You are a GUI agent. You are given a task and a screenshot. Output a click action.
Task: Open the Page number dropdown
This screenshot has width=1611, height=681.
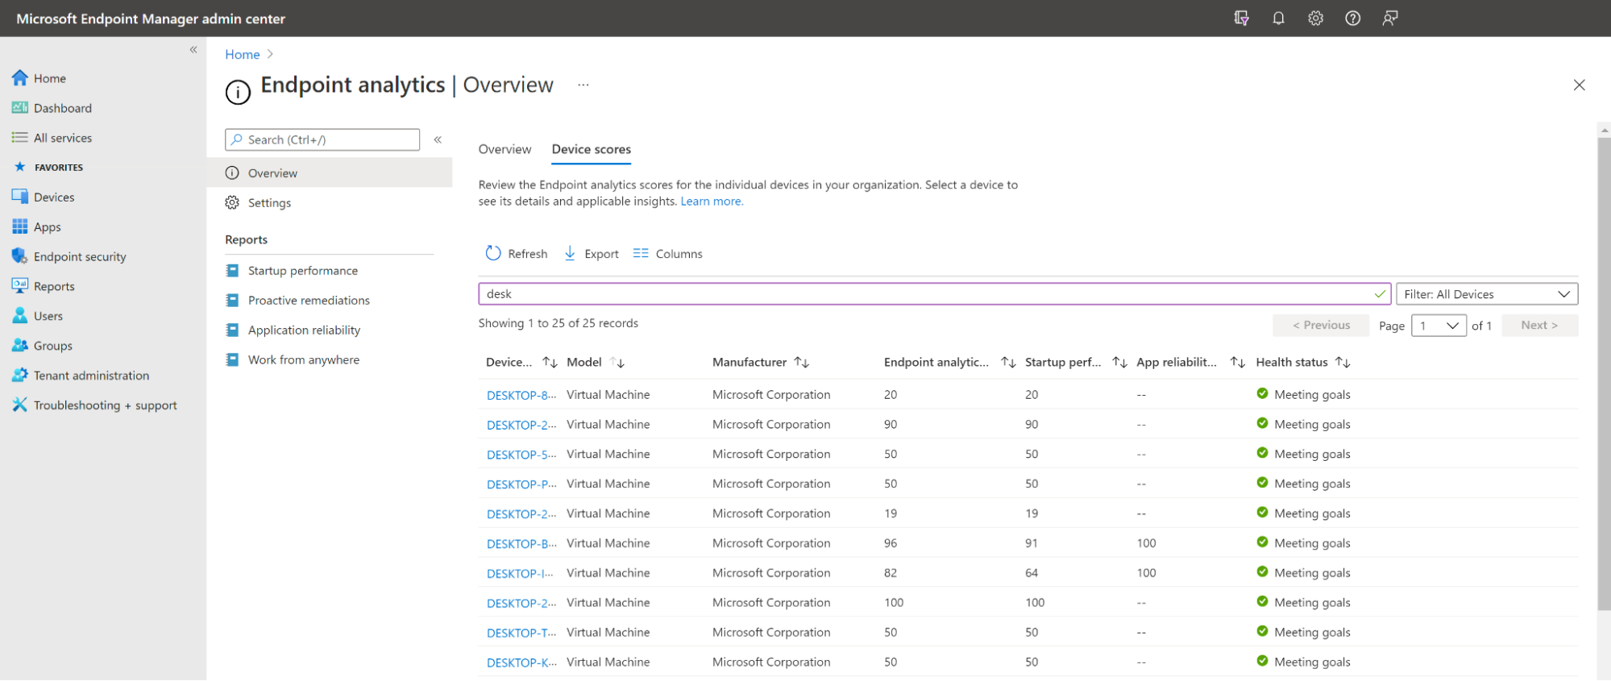[1439, 326]
